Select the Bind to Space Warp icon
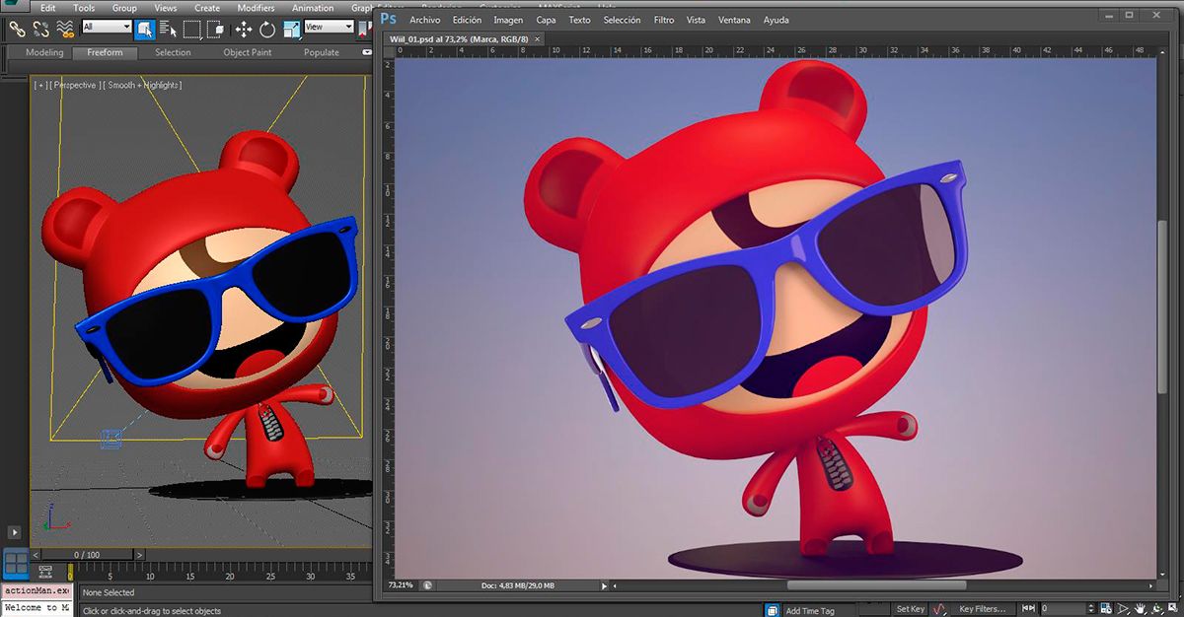 click(x=64, y=29)
